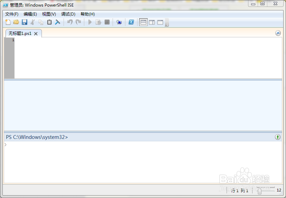Screen dimensions: 286x198
Task: Copy selection with the copy icon
Action: click(x=41, y=22)
